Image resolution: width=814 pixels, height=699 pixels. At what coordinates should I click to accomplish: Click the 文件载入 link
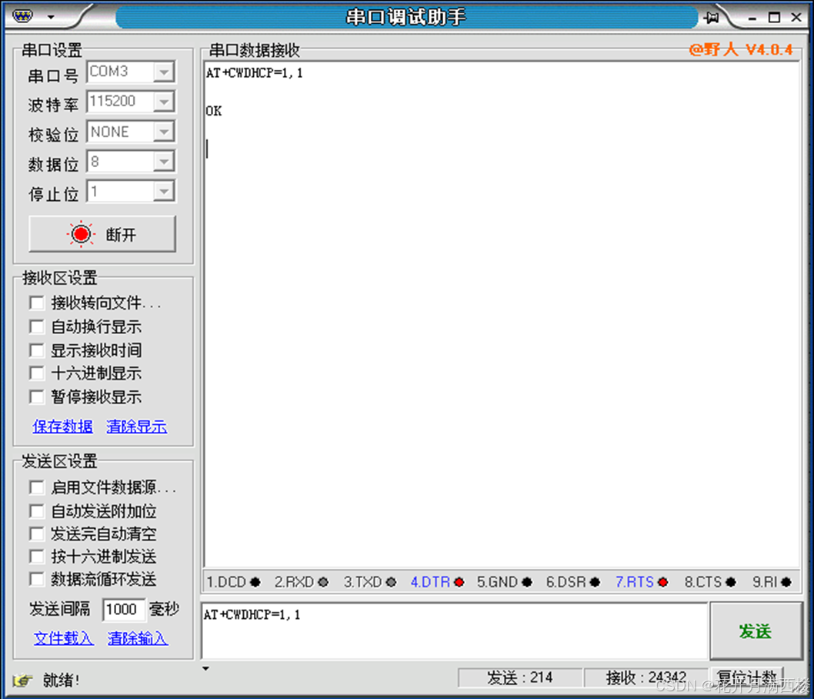[63, 637]
